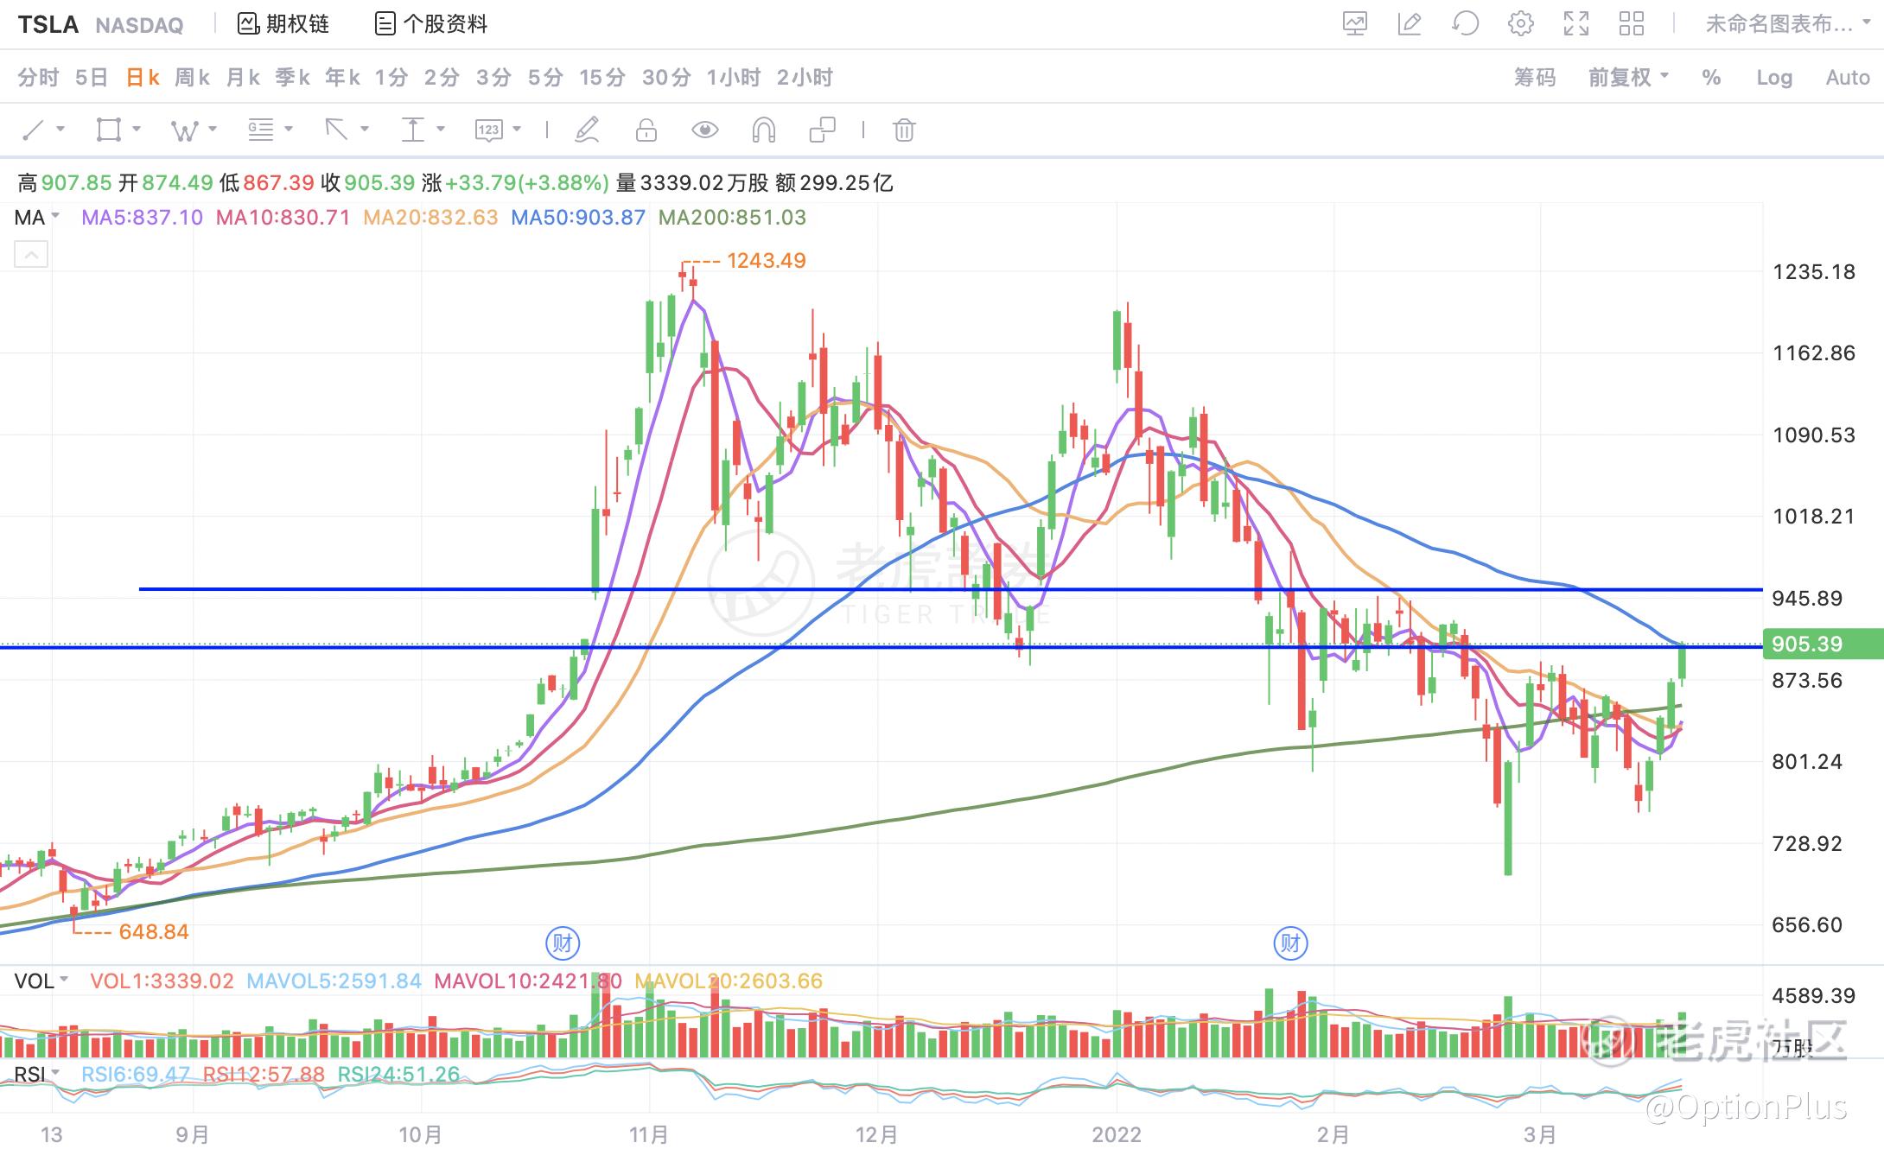Toggle percent scale with % button
Screen dimensions: 1884x1149
[1711, 78]
